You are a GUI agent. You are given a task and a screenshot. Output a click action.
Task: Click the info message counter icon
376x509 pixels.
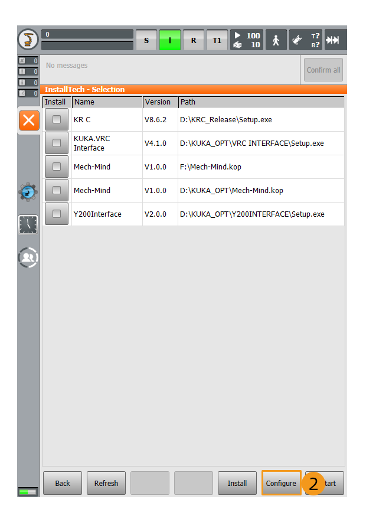click(28, 83)
